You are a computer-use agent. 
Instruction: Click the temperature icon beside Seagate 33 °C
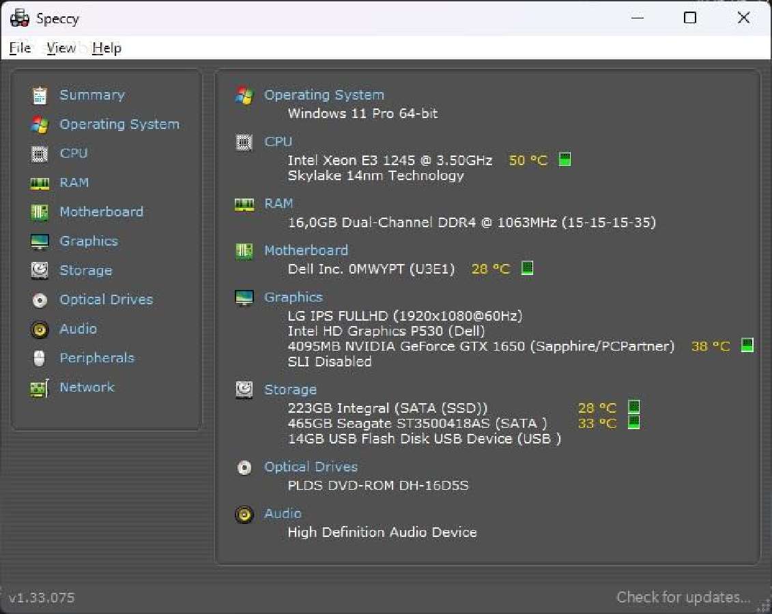point(634,422)
